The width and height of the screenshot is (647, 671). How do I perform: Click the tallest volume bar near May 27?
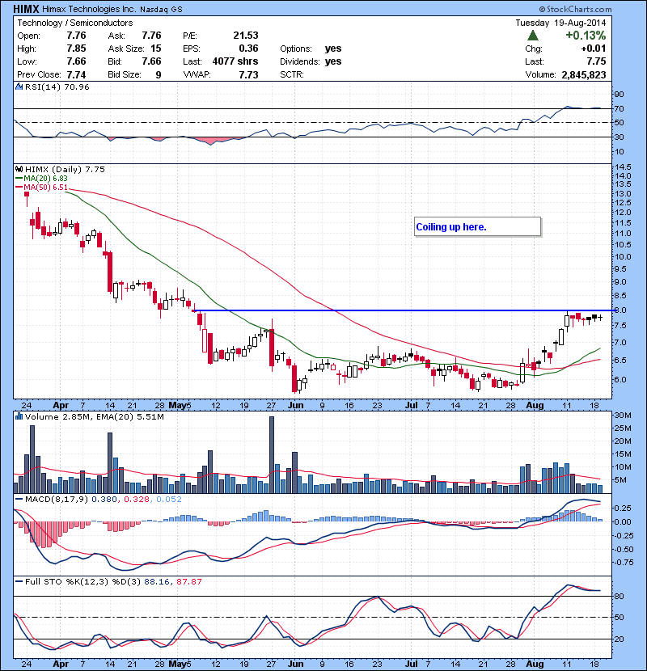(272, 455)
